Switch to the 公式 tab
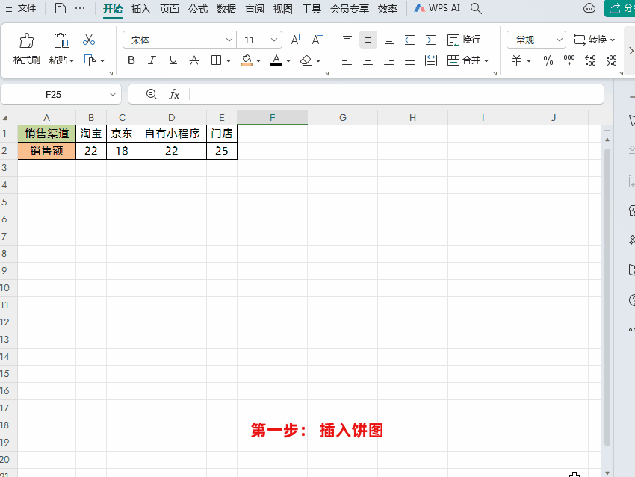This screenshot has height=477, width=635. [198, 9]
